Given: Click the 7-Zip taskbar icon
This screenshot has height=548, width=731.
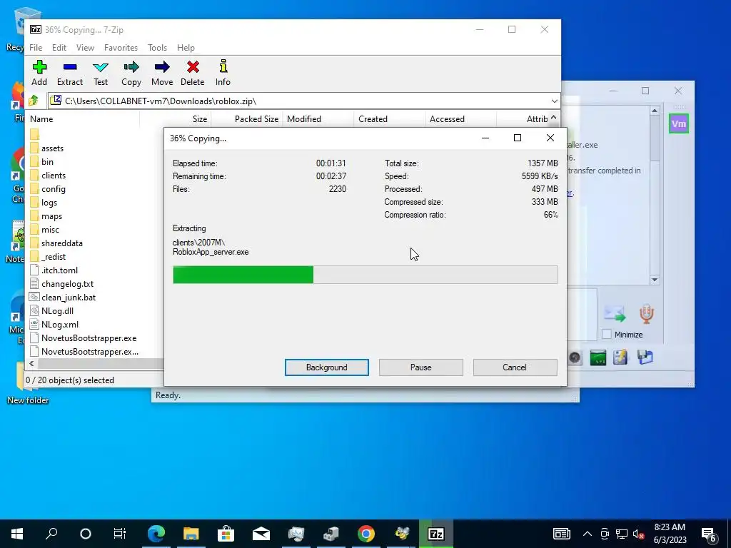Looking at the screenshot, I should click(x=436, y=534).
